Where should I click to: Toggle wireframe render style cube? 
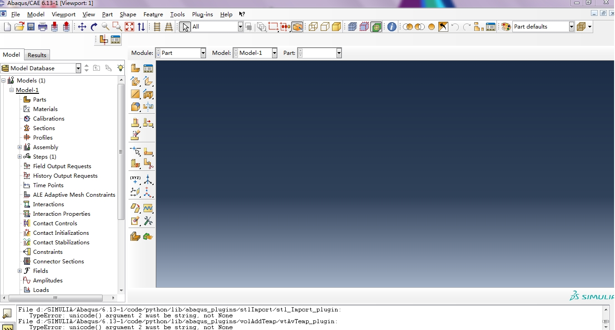point(313,27)
